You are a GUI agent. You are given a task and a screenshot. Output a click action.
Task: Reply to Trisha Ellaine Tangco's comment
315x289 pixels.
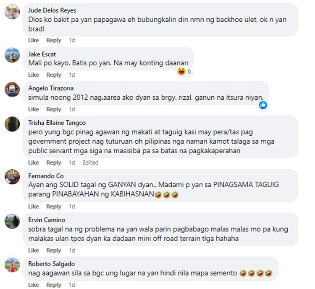(54, 163)
